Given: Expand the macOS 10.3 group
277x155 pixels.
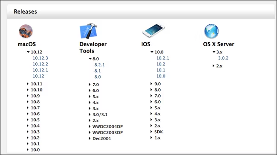Looking at the screenshot, I should (x=28, y=132).
